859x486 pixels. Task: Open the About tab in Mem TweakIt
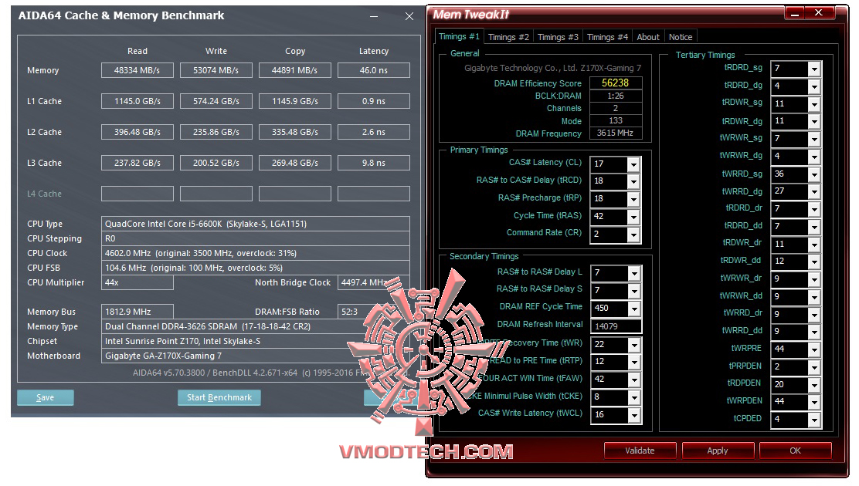point(648,37)
